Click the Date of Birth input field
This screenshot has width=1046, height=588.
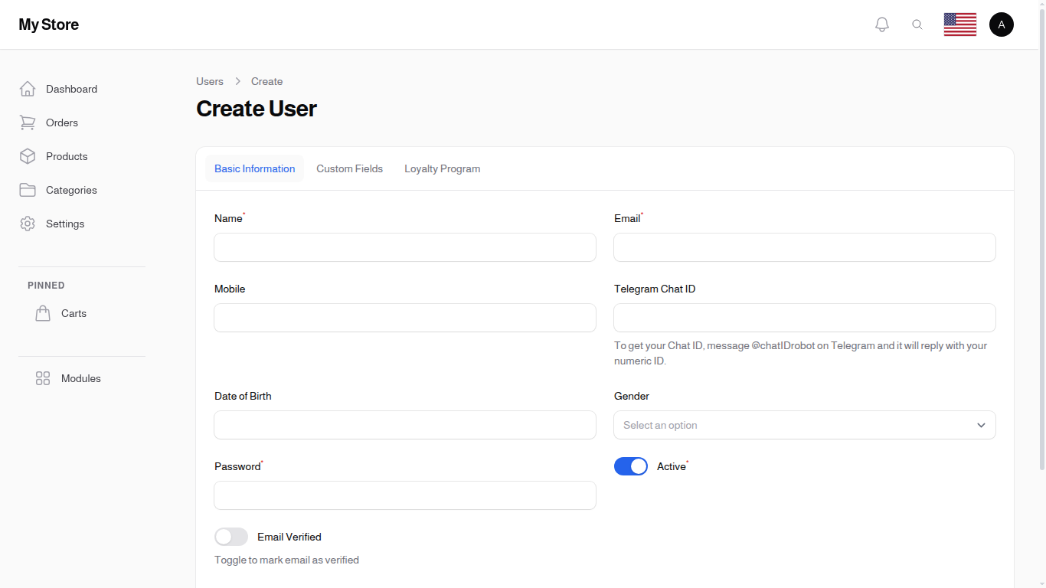pyautogui.click(x=404, y=425)
